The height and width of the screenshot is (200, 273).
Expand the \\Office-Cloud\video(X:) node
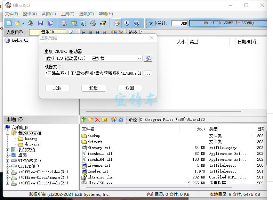[x=8, y=172]
